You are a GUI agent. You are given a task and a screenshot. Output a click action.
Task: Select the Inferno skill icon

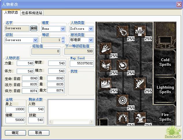coord(105,49)
